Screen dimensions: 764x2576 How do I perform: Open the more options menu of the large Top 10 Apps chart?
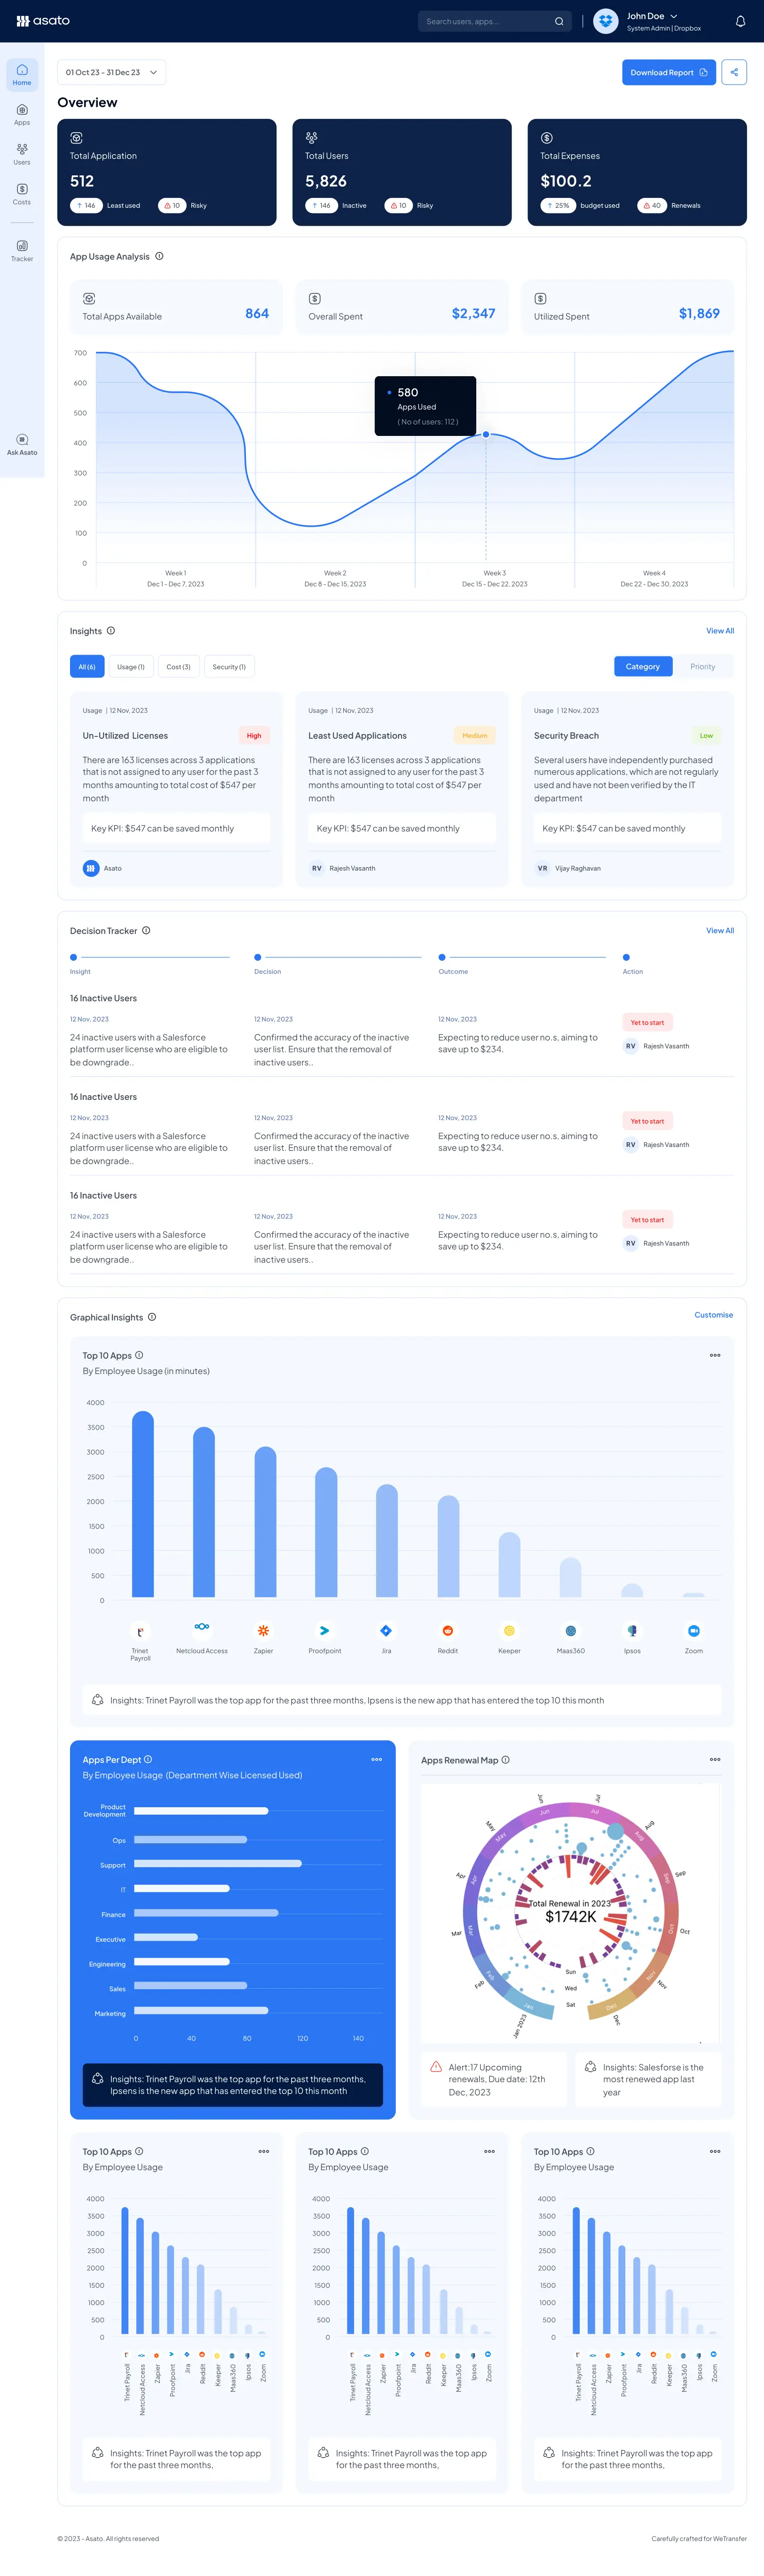[715, 1355]
